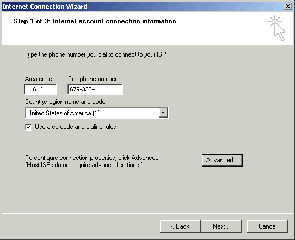Click the Internet Connection Wizard title bar text

click(45, 7)
